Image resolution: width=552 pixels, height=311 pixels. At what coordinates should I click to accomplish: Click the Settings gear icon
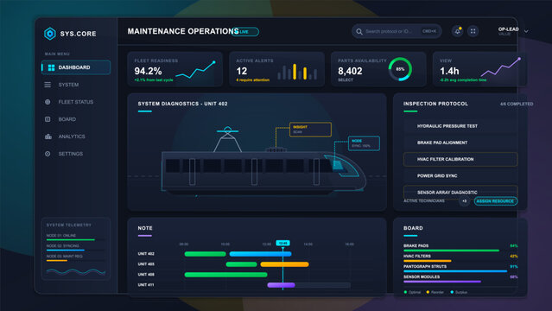[48, 154]
